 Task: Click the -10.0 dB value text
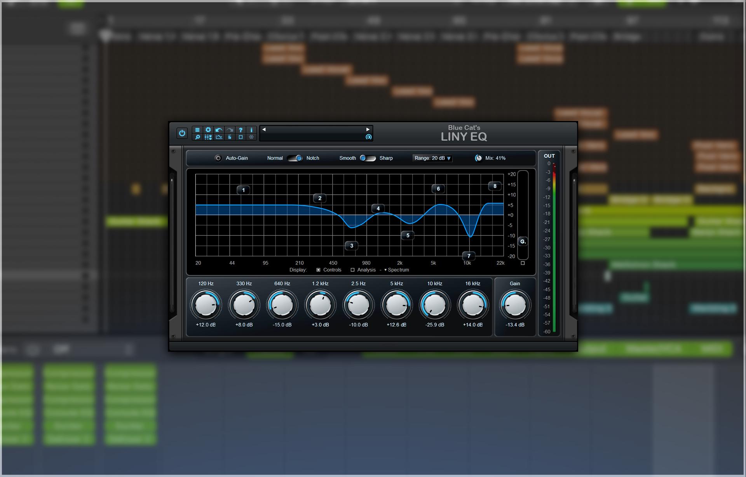pos(358,325)
